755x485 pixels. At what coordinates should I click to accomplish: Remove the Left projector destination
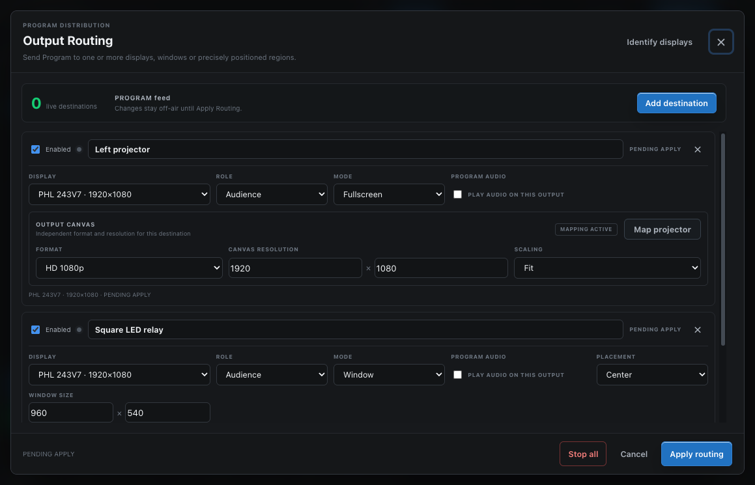click(x=697, y=150)
